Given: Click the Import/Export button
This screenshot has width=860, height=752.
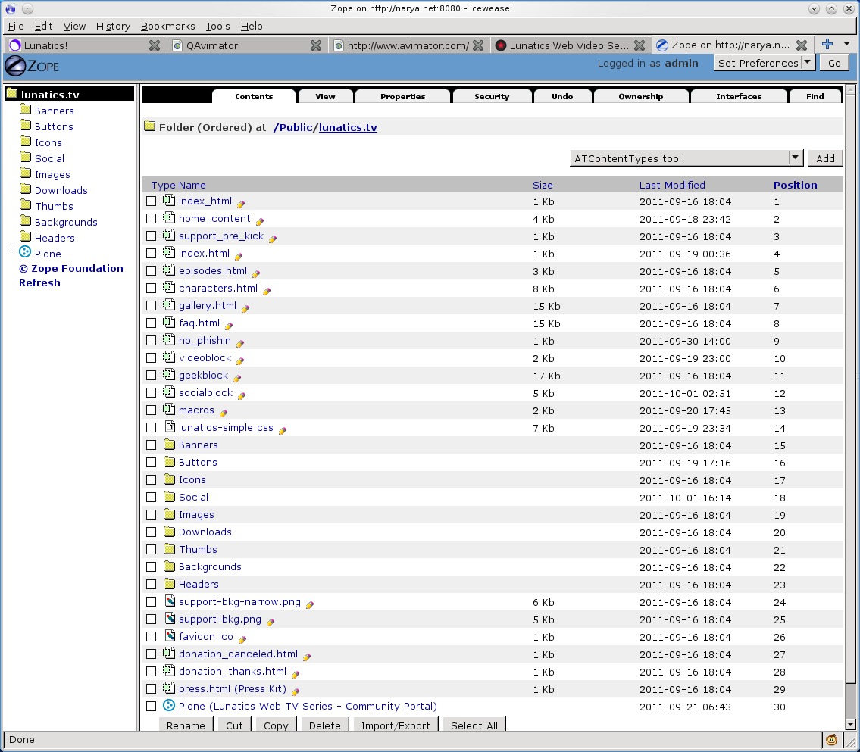Looking at the screenshot, I should coord(396,725).
